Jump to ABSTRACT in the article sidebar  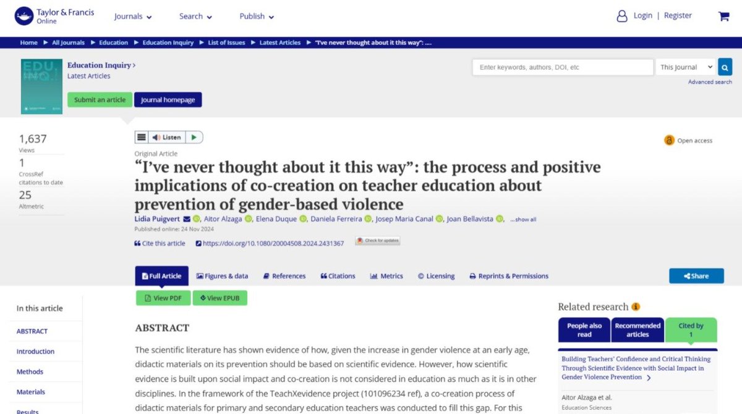point(32,331)
